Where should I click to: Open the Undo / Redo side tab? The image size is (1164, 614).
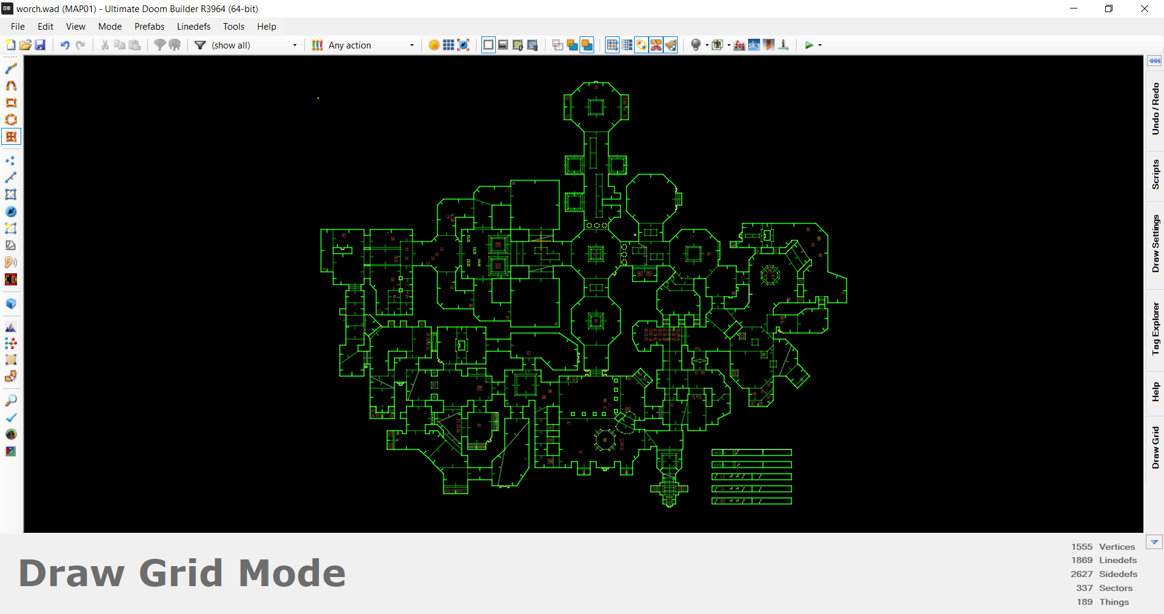click(x=1155, y=109)
